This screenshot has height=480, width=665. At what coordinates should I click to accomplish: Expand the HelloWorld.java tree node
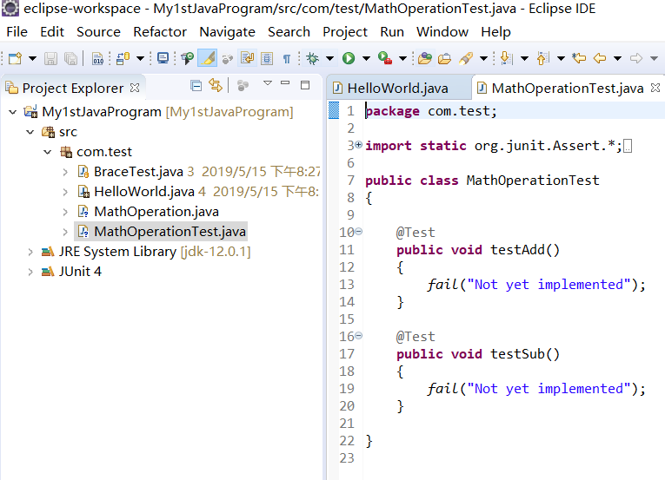click(x=65, y=192)
